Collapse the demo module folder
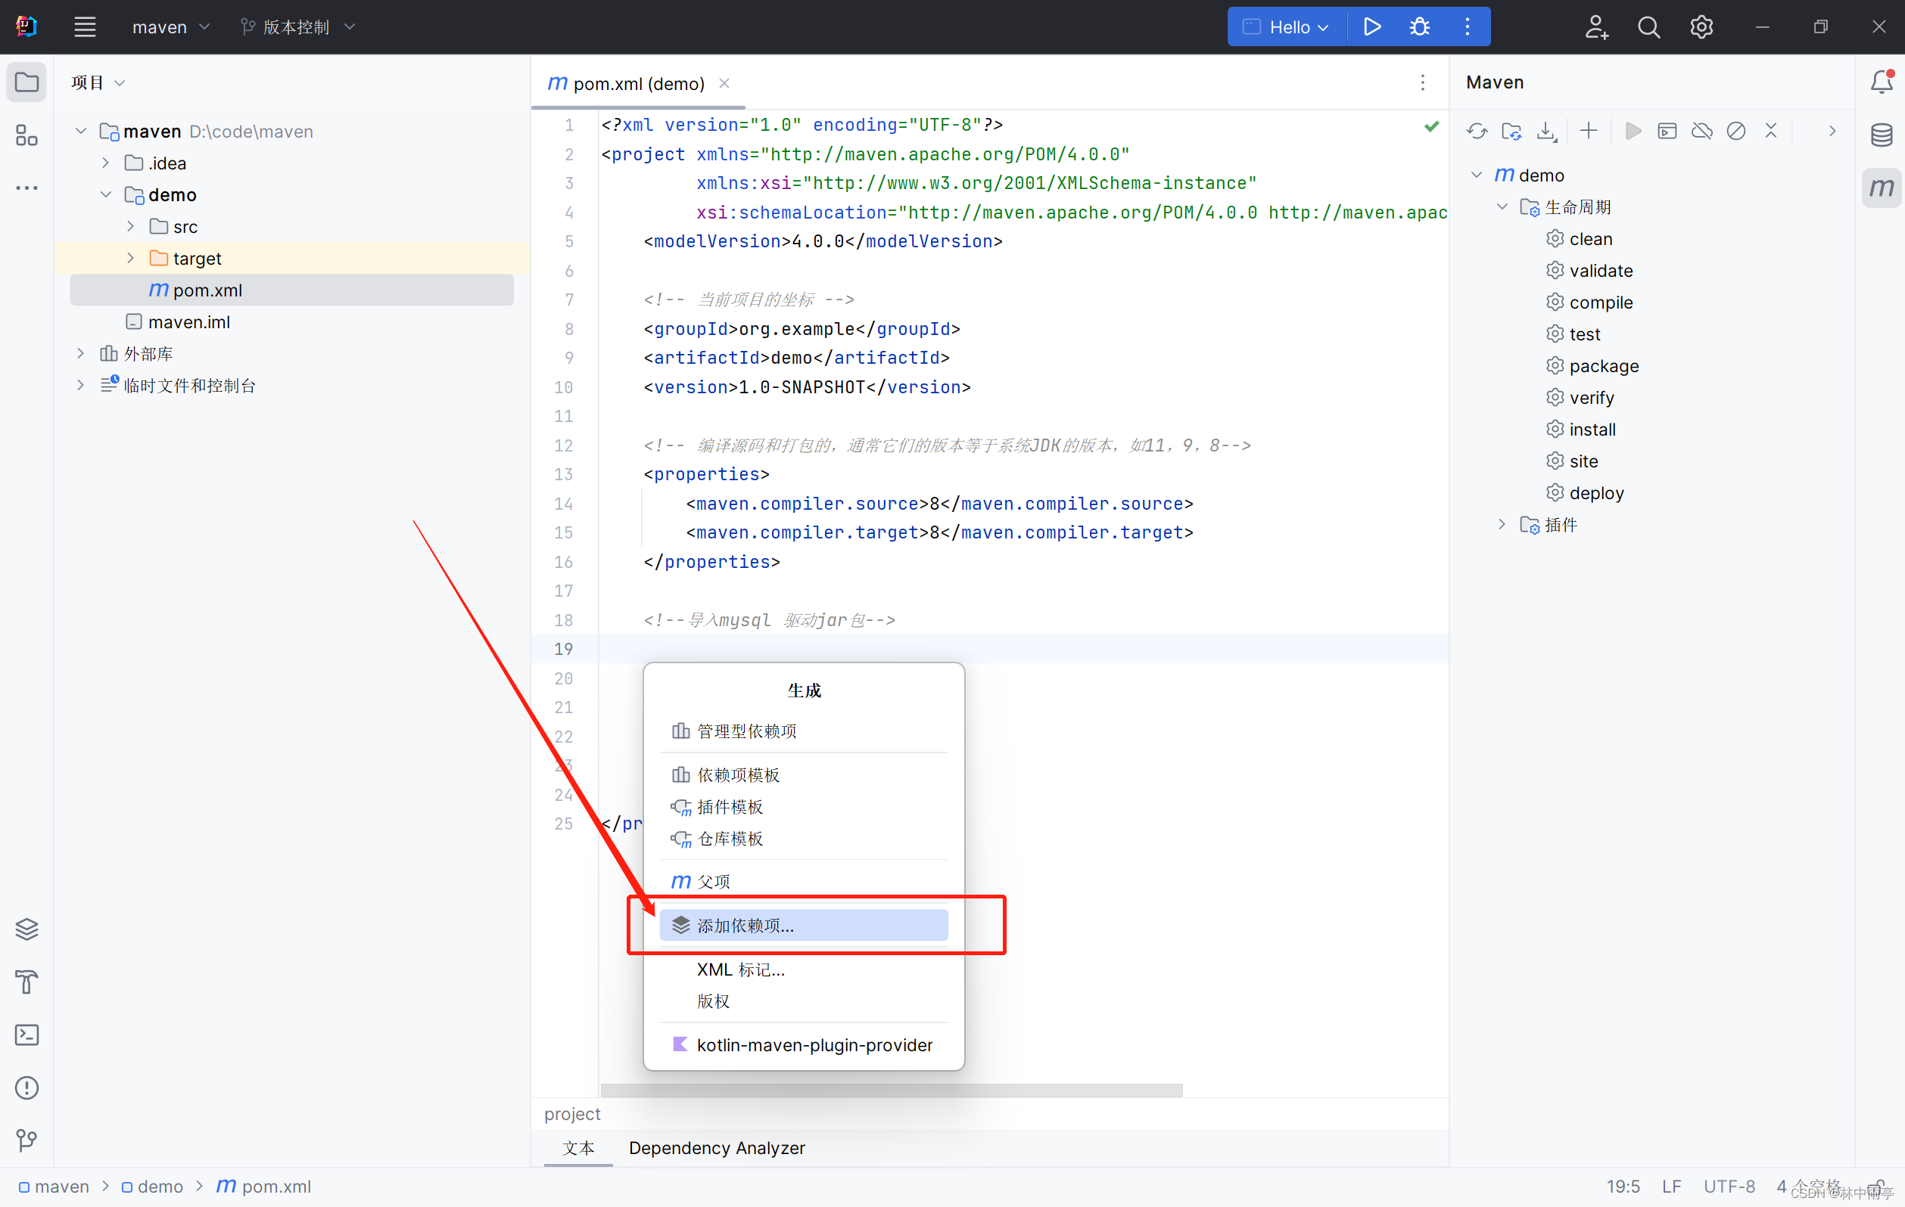1905x1207 pixels. click(106, 194)
